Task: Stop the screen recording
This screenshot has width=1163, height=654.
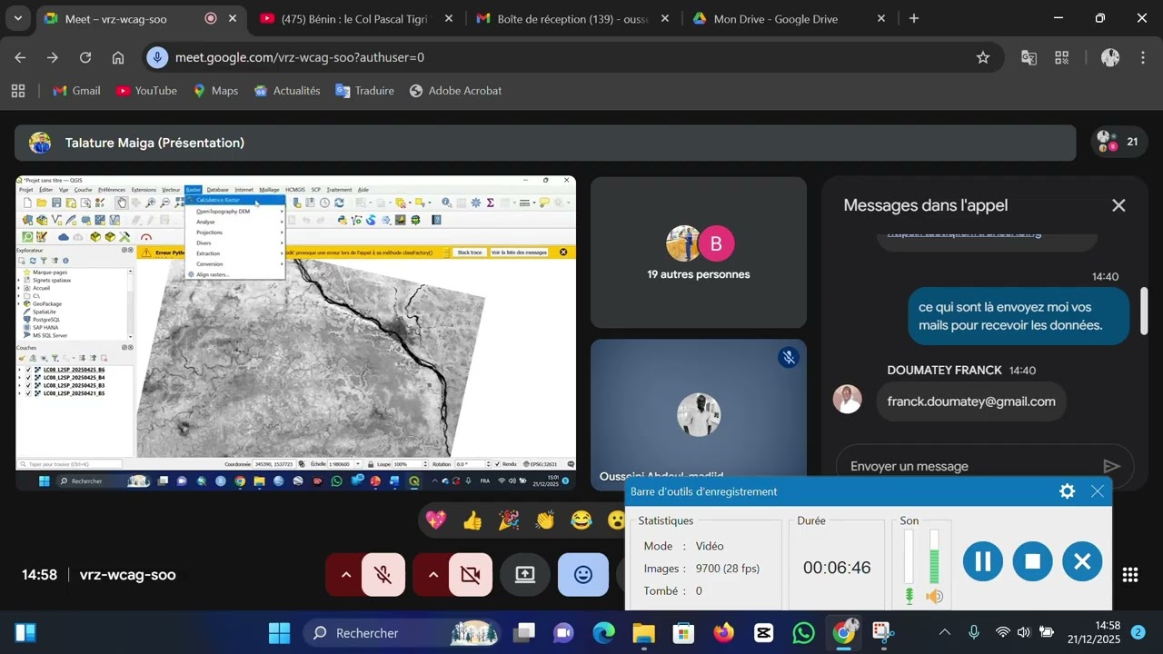Action: [1032, 561]
